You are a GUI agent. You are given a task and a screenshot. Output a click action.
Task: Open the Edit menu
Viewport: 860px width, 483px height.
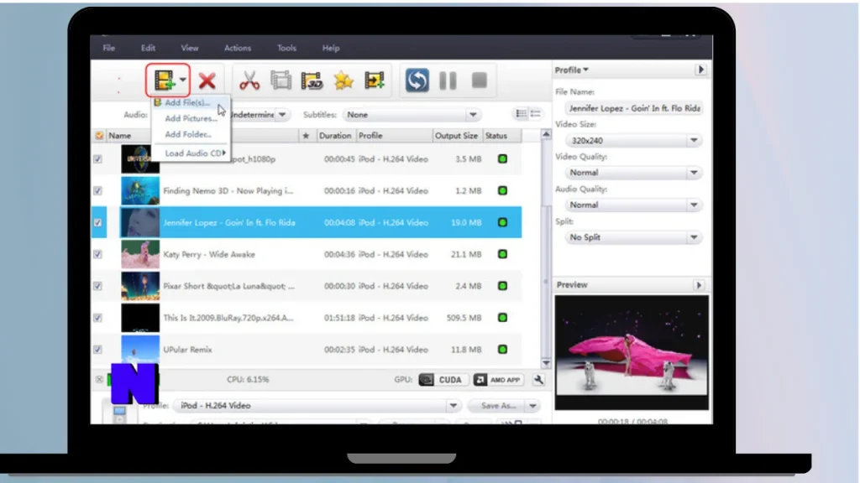pos(148,48)
